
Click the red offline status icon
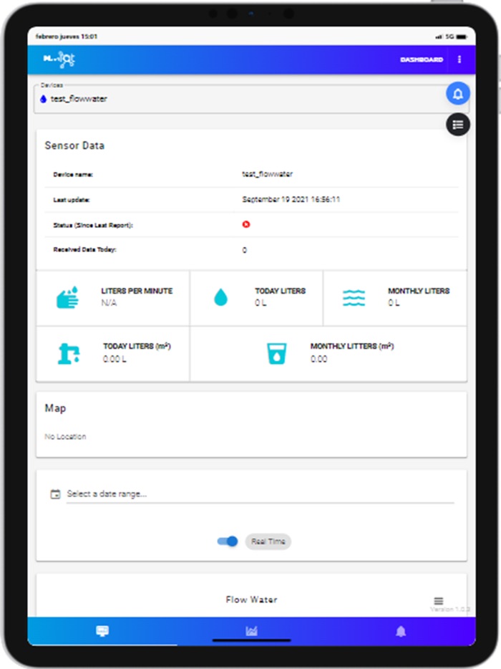(x=246, y=224)
